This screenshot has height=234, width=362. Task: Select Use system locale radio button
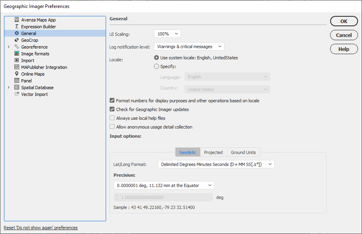(156, 58)
